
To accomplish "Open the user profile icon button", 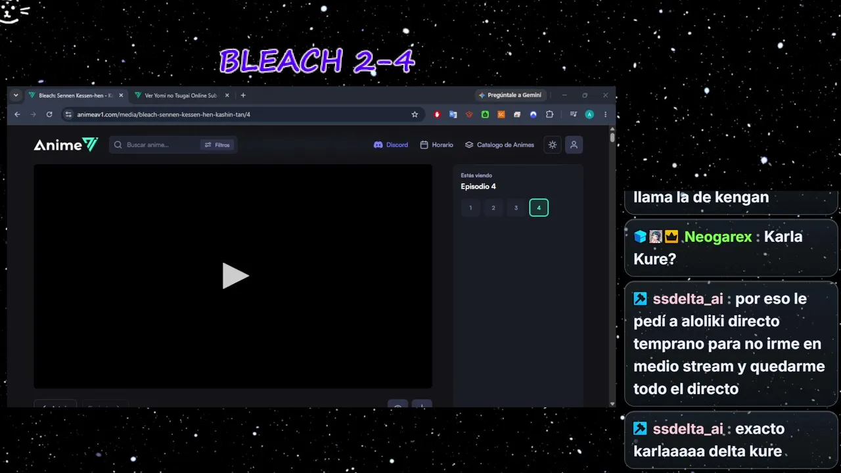I will coord(574,145).
